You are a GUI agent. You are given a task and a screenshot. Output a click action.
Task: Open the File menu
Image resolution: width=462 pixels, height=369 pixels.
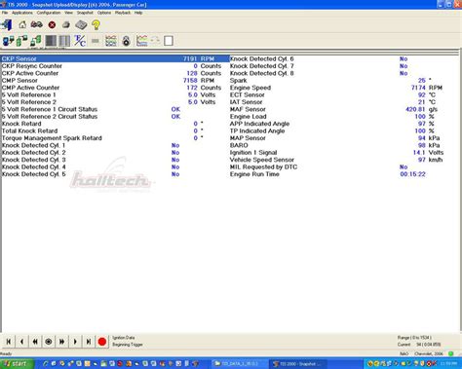tap(5, 13)
